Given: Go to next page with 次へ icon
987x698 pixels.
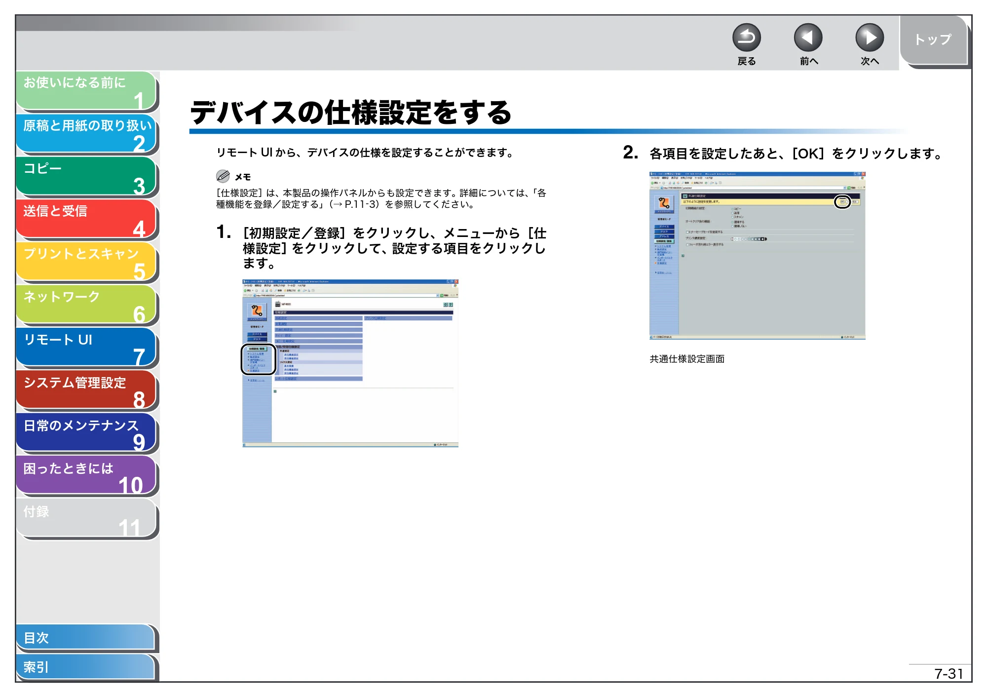Looking at the screenshot, I should coord(869,38).
